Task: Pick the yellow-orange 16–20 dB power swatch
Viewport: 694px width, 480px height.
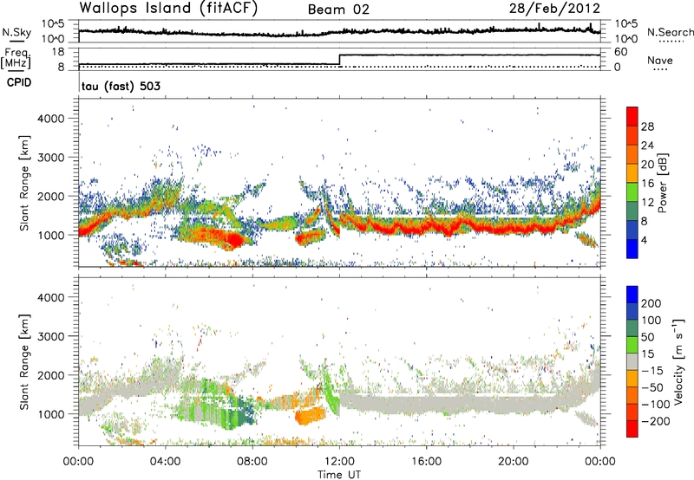Action: (x=632, y=173)
